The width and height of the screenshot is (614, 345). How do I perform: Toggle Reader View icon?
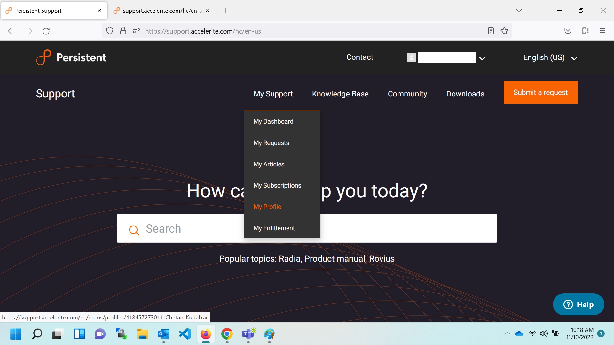coord(491,31)
